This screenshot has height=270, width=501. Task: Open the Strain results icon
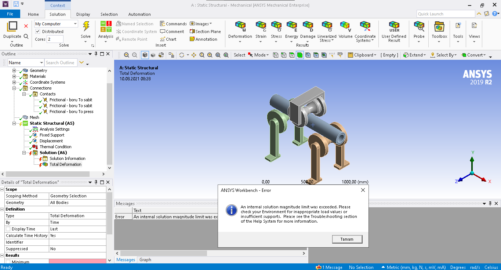[261, 26]
